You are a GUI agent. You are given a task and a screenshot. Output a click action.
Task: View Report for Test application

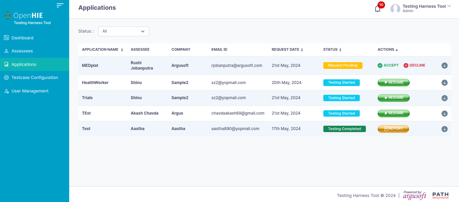tap(393, 129)
